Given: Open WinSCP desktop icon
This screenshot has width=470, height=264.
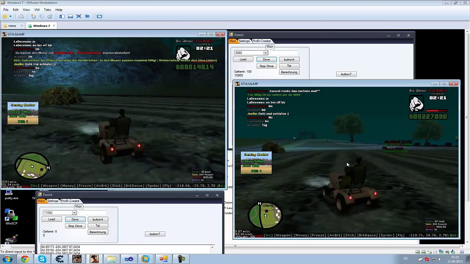Looking at the screenshot, I should pos(11,217).
